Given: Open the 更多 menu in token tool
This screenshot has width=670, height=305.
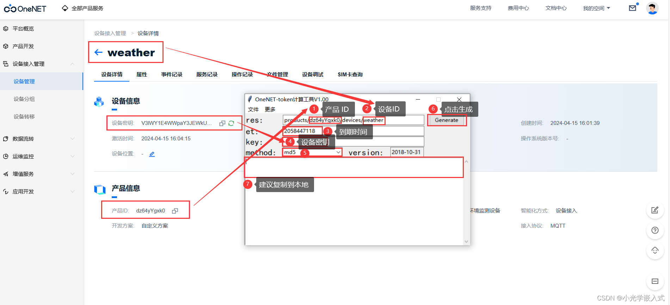Looking at the screenshot, I should pyautogui.click(x=270, y=109).
